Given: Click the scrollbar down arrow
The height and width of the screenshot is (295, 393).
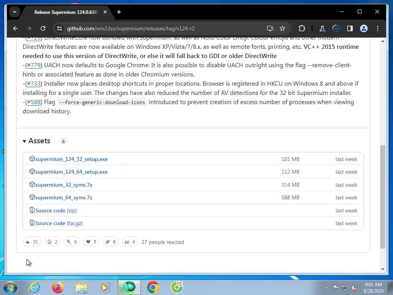Looking at the screenshot, I should [x=383, y=269].
